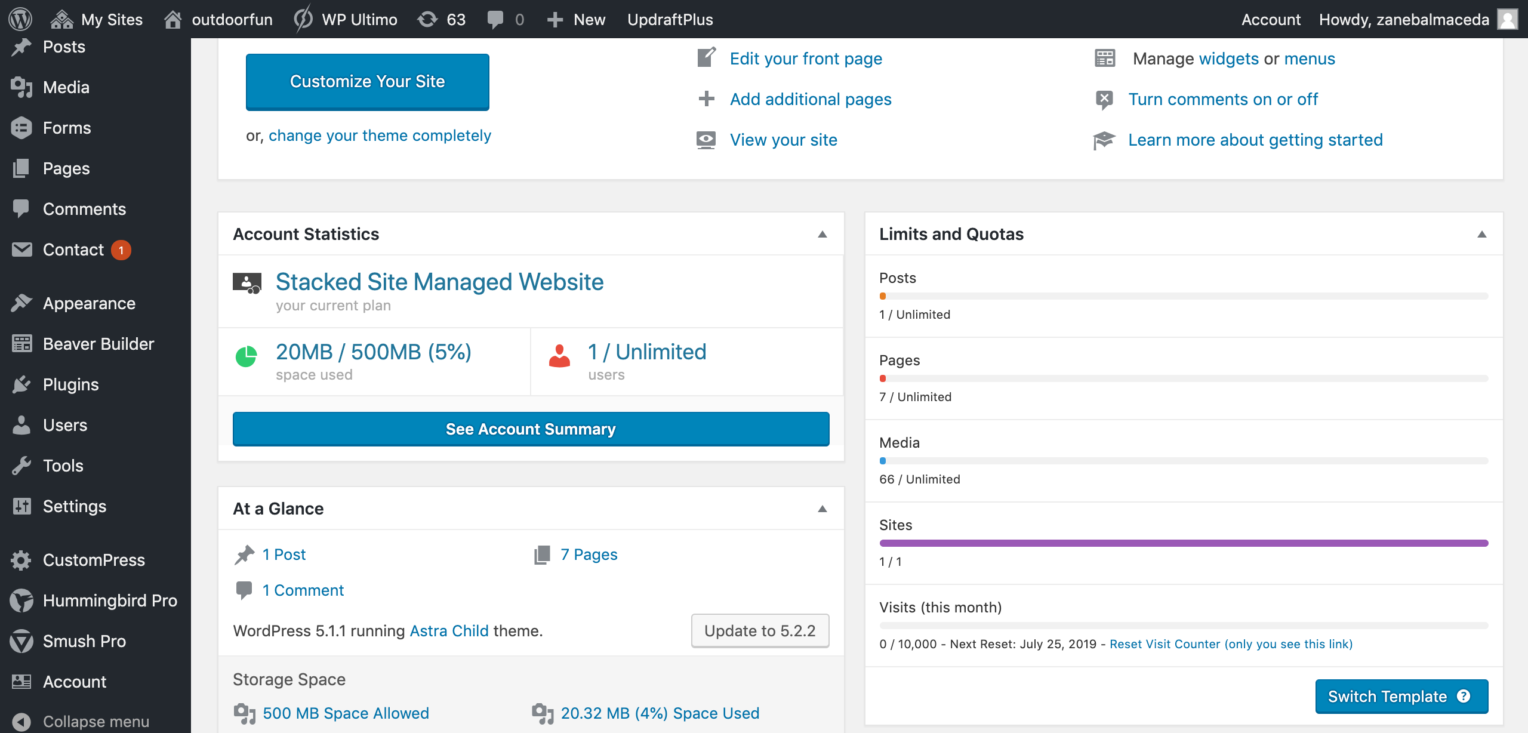This screenshot has height=733, width=1528.
Task: Click the help icon on Switch Template
Action: click(1464, 696)
